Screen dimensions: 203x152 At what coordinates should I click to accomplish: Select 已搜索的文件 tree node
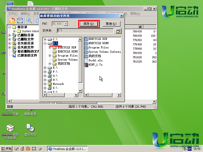tap(27, 55)
